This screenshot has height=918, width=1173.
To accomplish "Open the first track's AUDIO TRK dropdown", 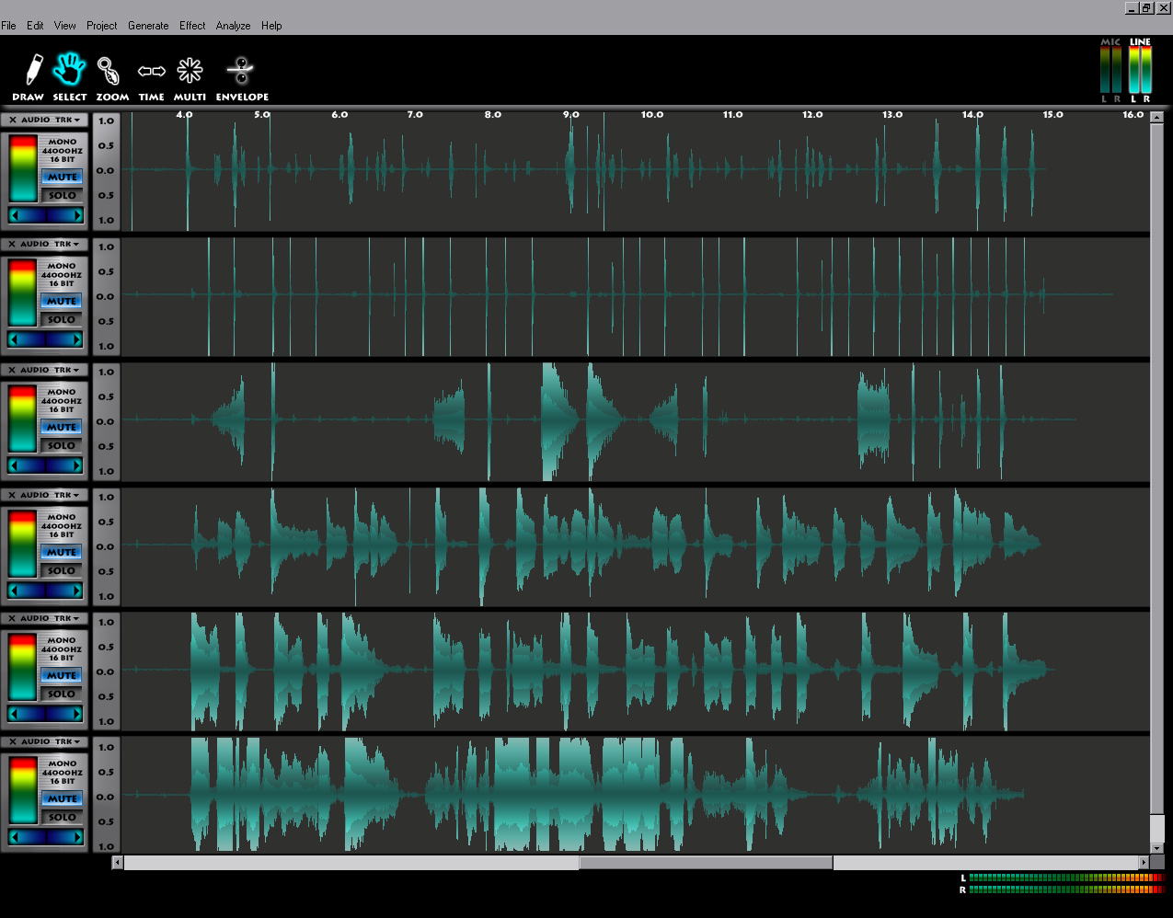I will [x=52, y=120].
